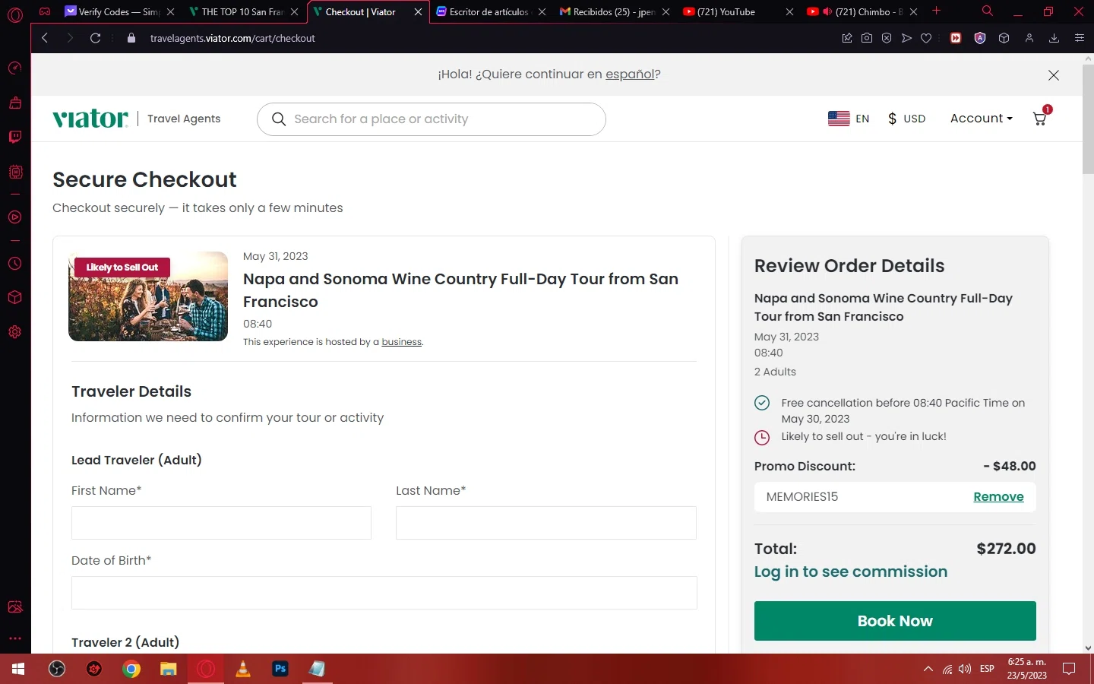Click the page vertical scrollbar
1094x684 pixels.
pyautogui.click(x=1088, y=120)
